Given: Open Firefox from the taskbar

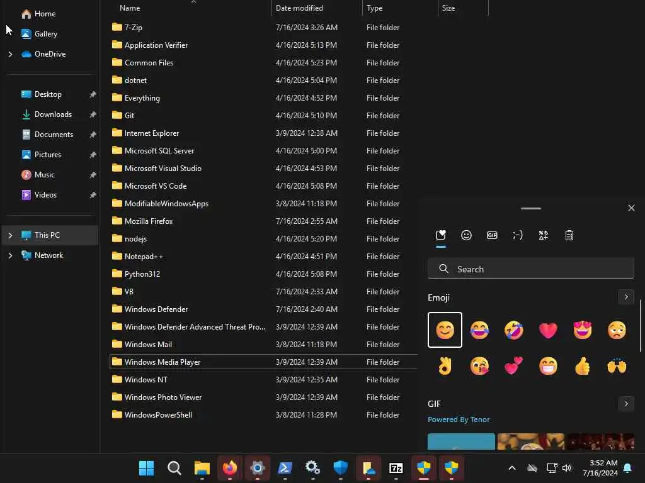Looking at the screenshot, I should [x=229, y=468].
